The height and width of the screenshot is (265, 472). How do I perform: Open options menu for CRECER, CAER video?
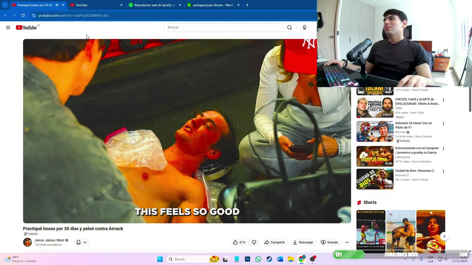coord(443,100)
